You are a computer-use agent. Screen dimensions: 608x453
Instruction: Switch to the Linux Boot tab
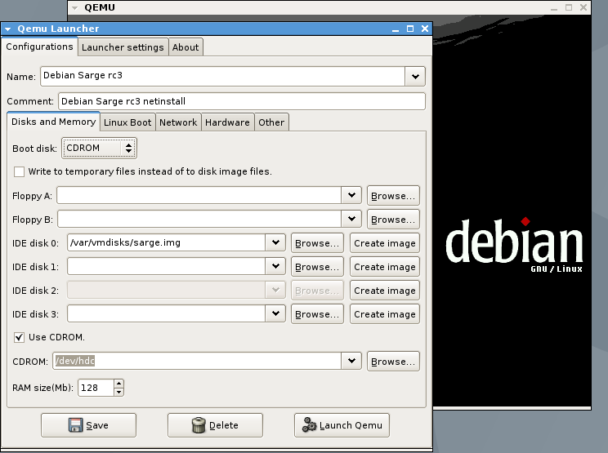click(127, 122)
